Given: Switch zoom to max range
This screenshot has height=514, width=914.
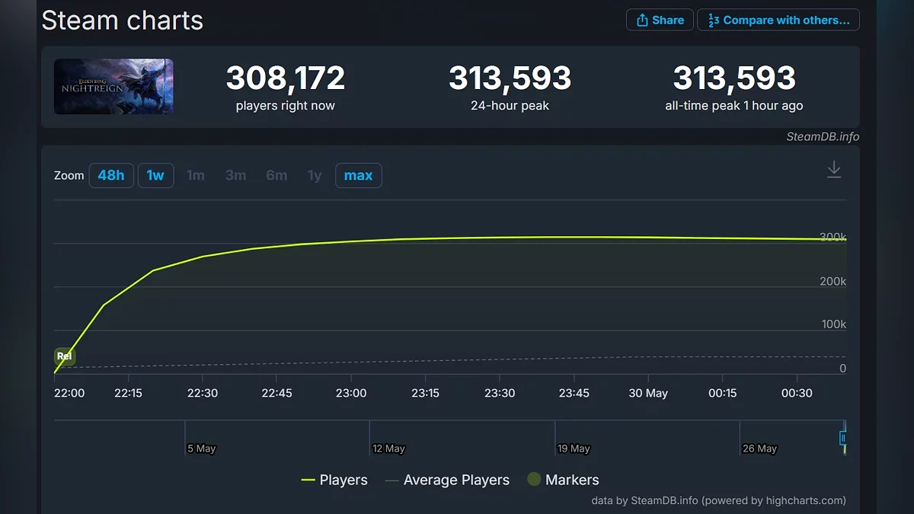Looking at the screenshot, I should 358,175.
